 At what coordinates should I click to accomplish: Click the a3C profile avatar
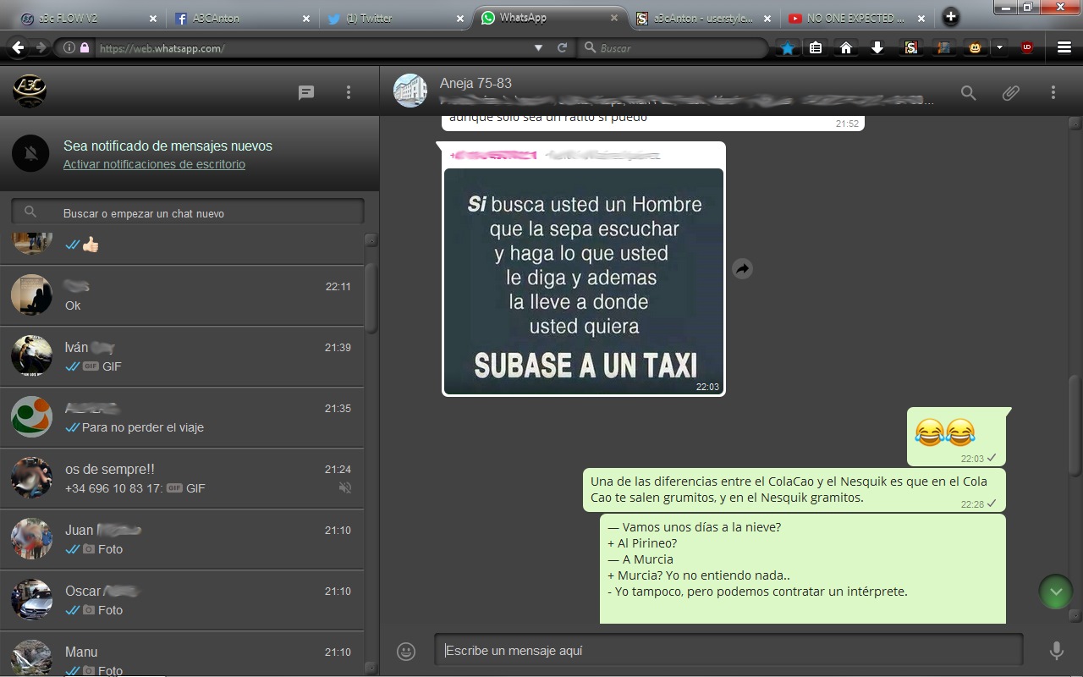point(31,91)
